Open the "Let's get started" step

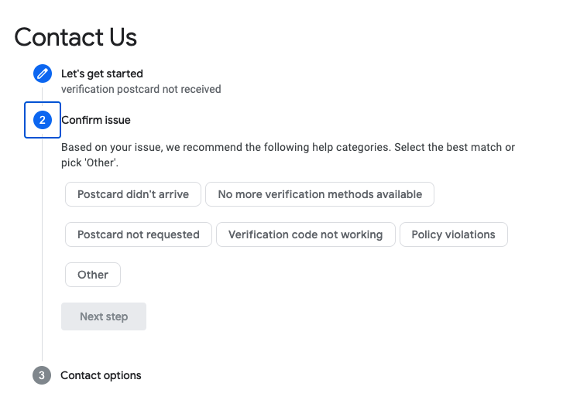pyautogui.click(x=102, y=74)
